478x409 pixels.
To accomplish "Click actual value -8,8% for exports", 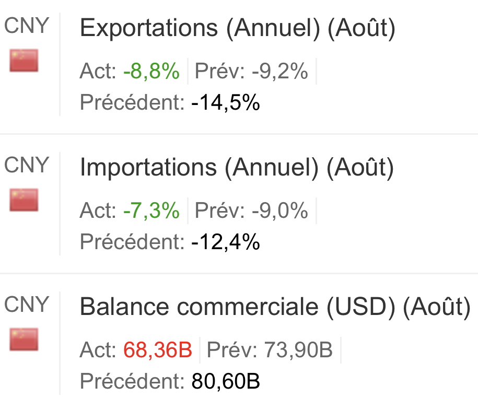I will [151, 72].
